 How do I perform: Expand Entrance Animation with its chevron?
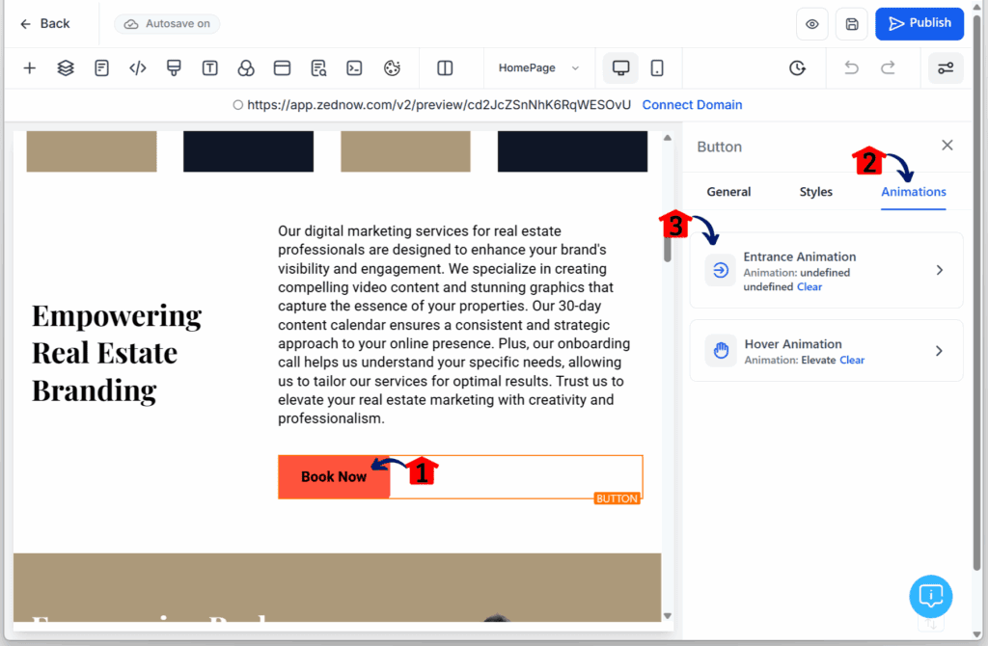940,270
